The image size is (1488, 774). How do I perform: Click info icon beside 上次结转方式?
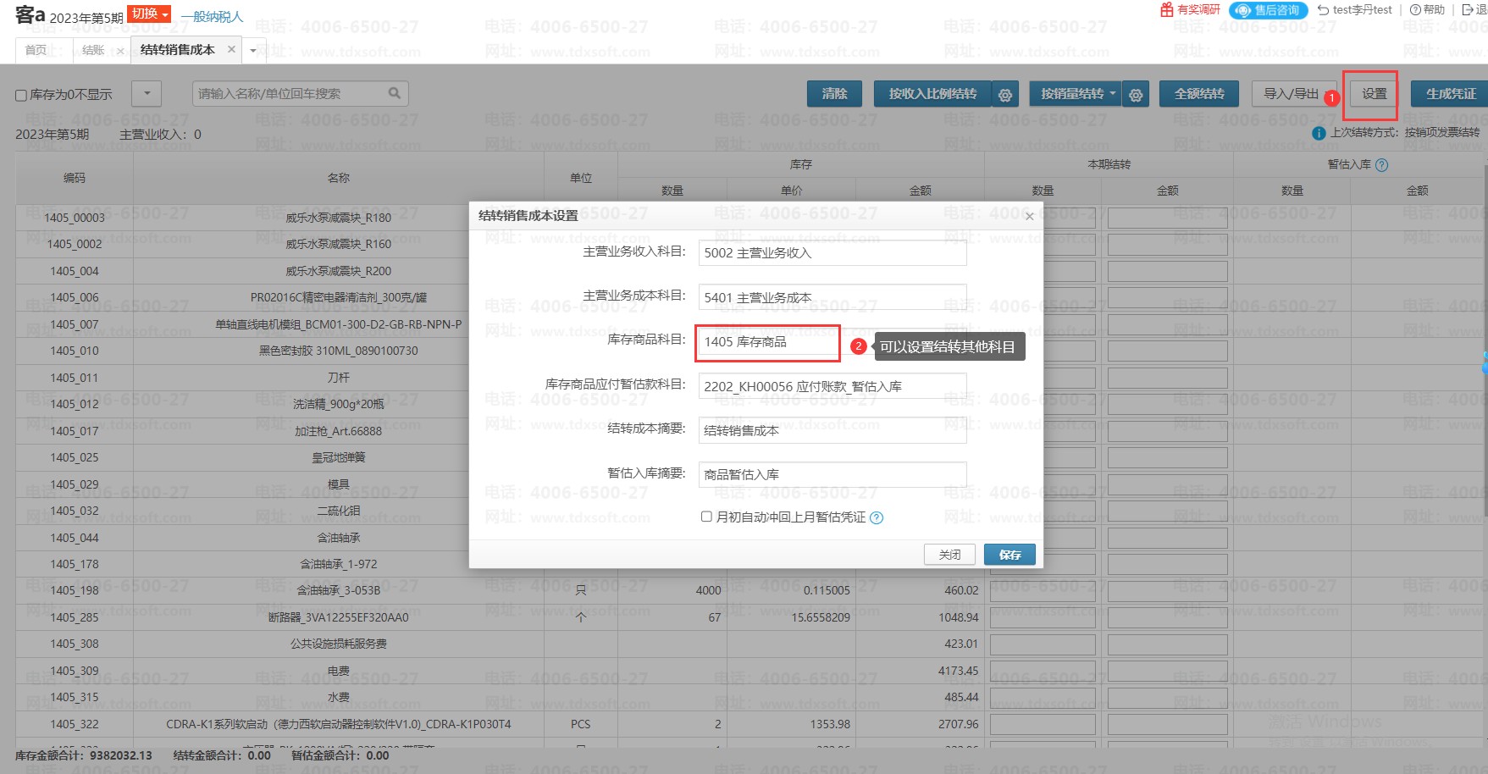tap(1318, 133)
